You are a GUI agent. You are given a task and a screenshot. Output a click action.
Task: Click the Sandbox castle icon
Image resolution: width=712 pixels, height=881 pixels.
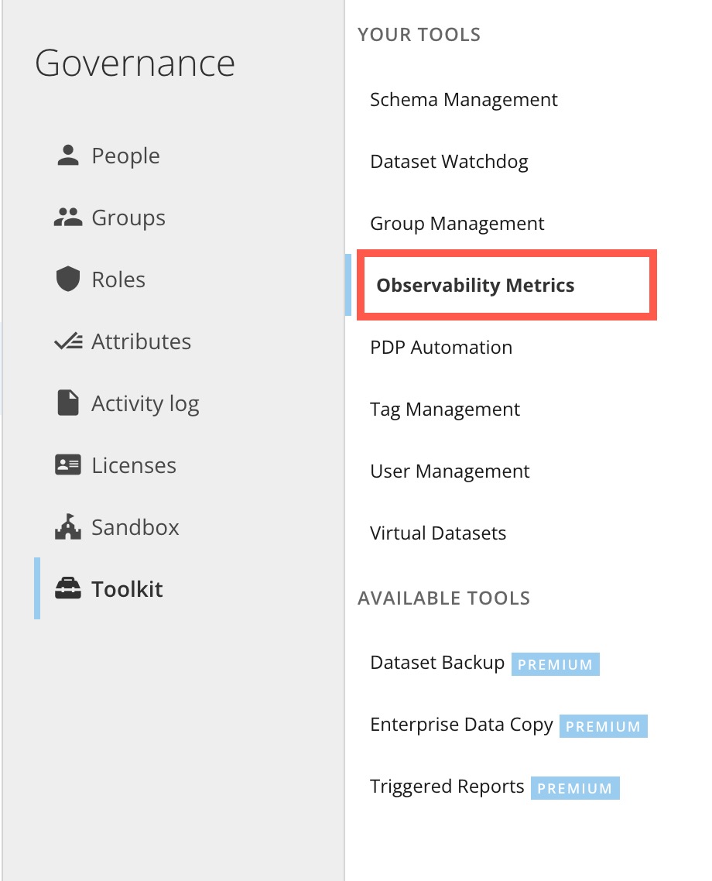pos(68,527)
